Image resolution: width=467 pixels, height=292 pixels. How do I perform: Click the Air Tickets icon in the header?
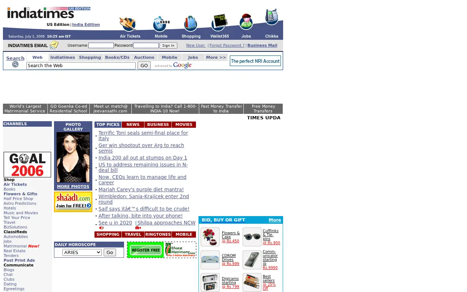click(x=128, y=24)
